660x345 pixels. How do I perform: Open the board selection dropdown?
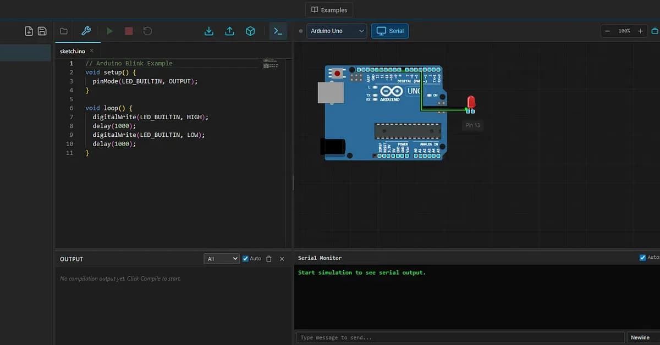[337, 31]
